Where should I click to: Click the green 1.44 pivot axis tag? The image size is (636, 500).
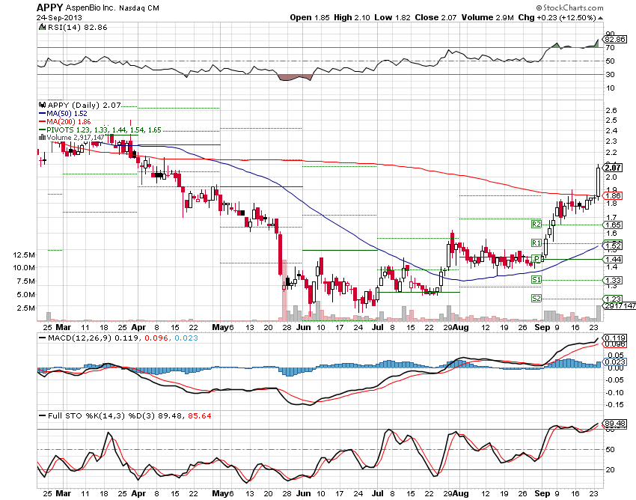[613, 259]
